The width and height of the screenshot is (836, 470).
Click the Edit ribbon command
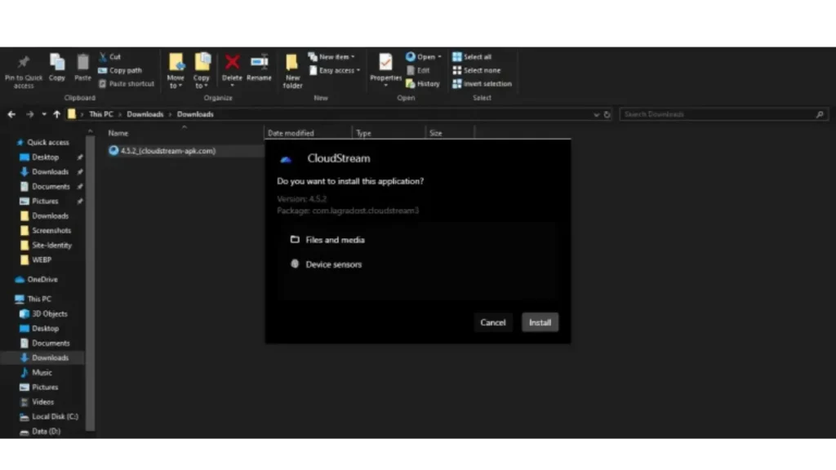[418, 70]
